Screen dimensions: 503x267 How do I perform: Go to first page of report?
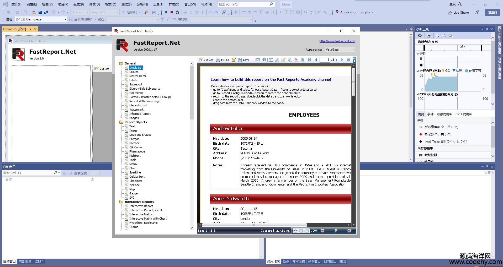[310, 60]
